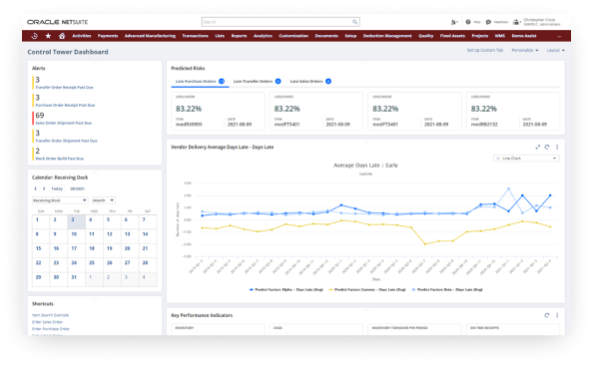The image size is (593, 366).
Task: Open the Help question mark icon
Action: coord(468,22)
